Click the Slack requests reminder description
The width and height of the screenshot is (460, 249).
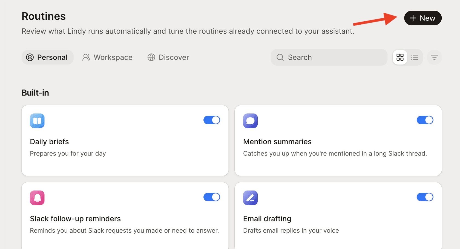[x=124, y=231]
